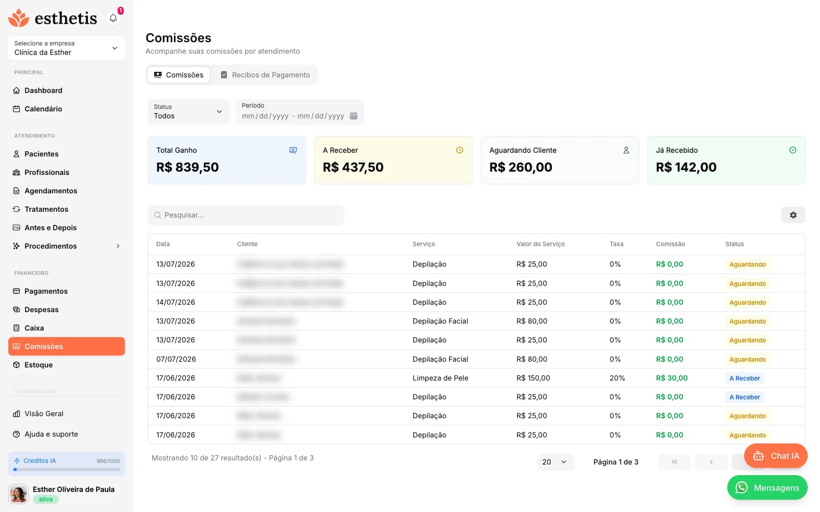Viewport: 820px width, 512px height.
Task: Change the rows per page dropdown
Action: [x=555, y=462]
